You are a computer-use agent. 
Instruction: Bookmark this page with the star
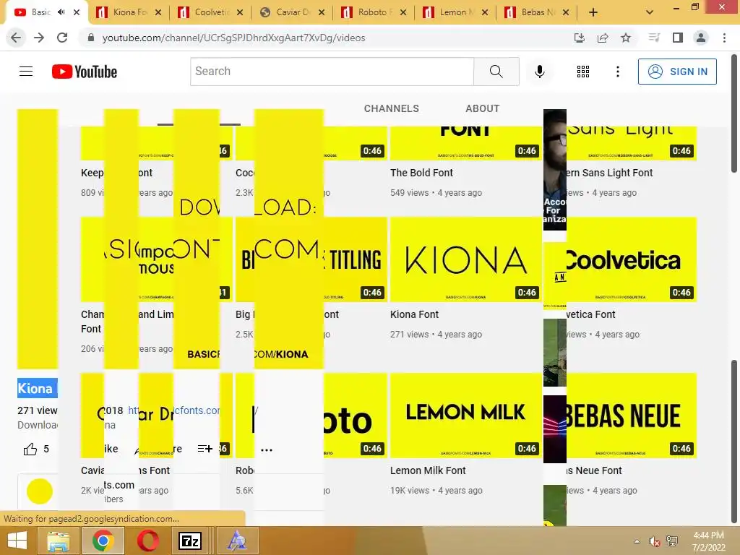pyautogui.click(x=626, y=38)
